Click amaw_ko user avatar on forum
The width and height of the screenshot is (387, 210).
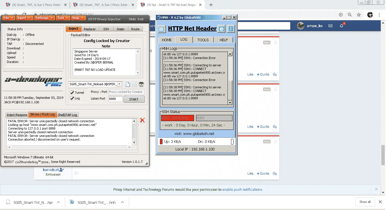coord(301,26)
